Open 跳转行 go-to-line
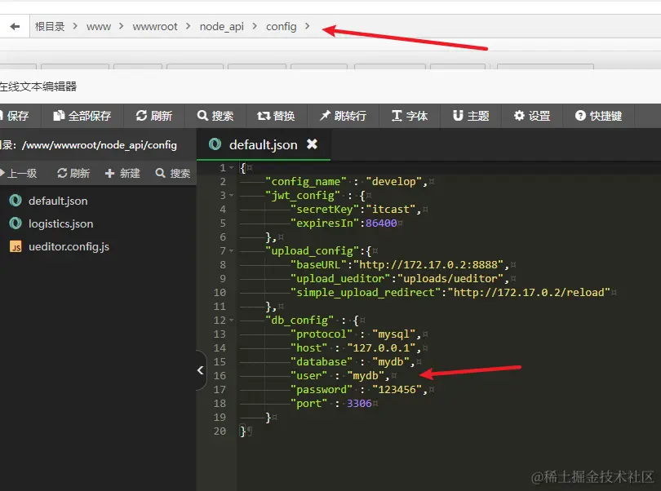661x491 pixels. (343, 116)
